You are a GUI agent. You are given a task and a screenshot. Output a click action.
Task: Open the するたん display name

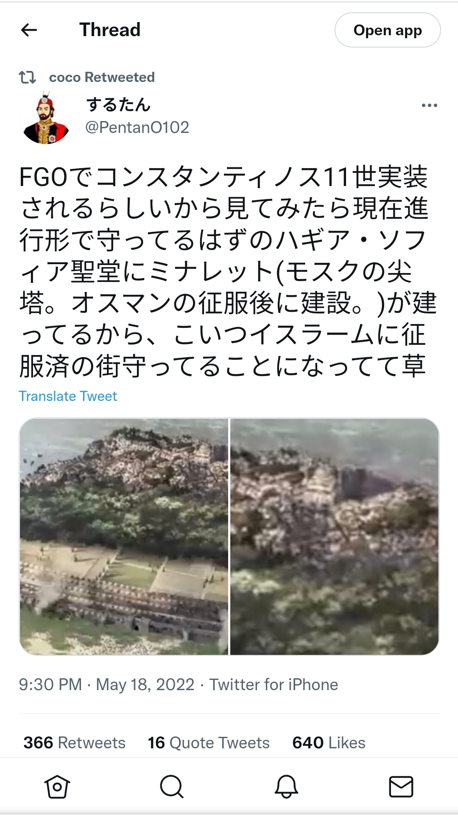pos(118,104)
